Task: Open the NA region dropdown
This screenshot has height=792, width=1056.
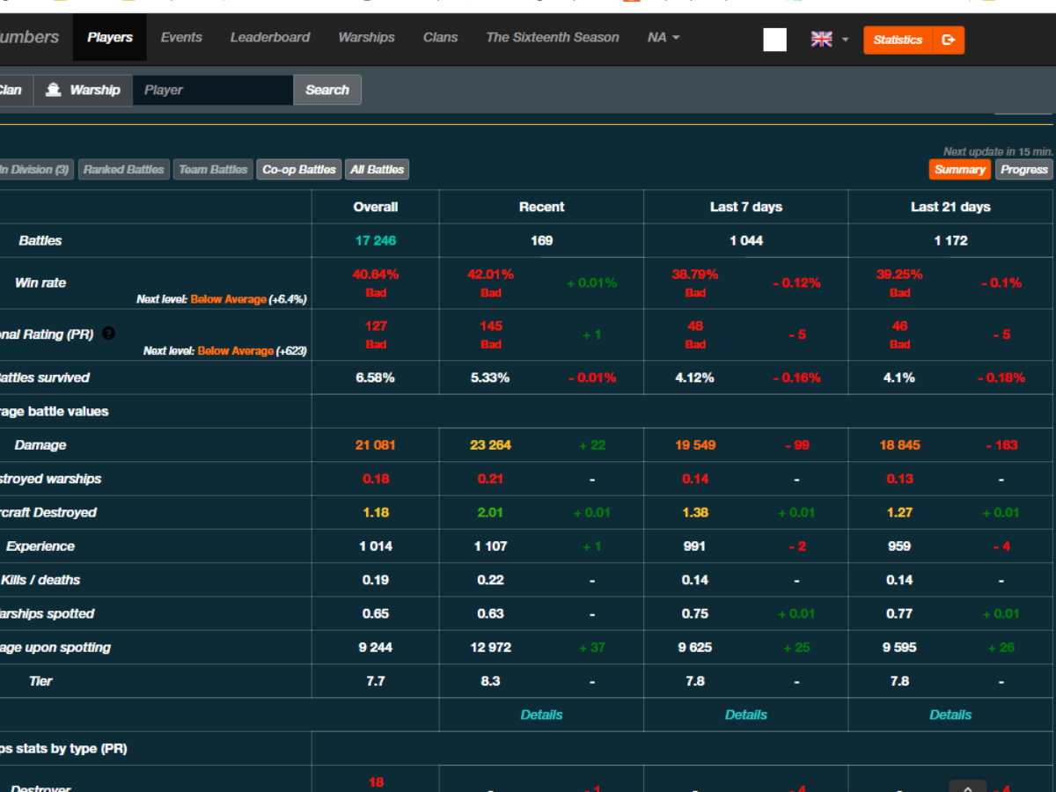Action: (x=664, y=38)
